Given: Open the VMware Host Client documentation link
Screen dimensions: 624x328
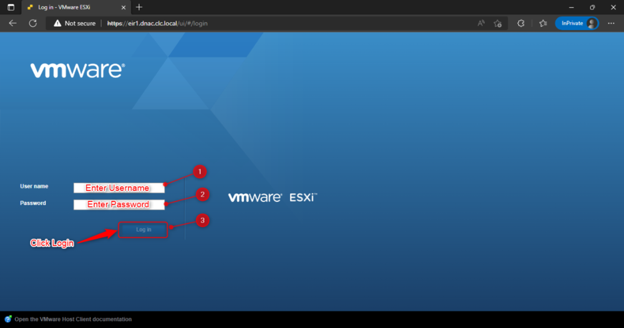Looking at the screenshot, I should (73, 319).
